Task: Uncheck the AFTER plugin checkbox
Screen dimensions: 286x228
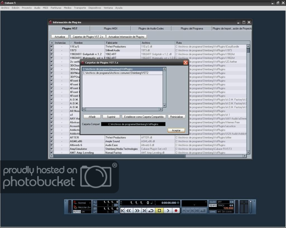Action: pos(52,138)
